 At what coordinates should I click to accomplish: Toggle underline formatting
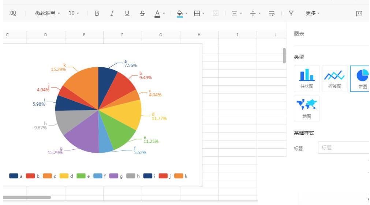[127, 13]
